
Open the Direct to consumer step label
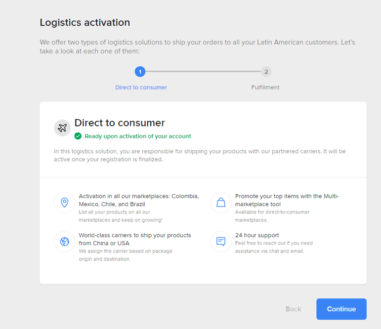[x=141, y=87]
